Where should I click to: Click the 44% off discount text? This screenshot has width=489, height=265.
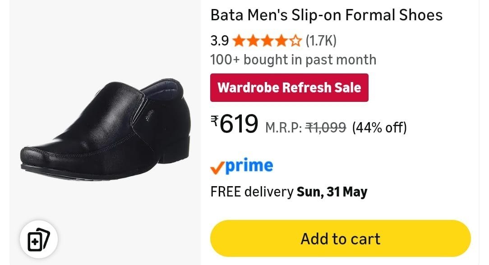379,128
